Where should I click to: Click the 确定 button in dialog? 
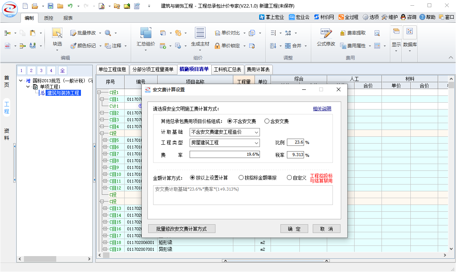coord(294,229)
